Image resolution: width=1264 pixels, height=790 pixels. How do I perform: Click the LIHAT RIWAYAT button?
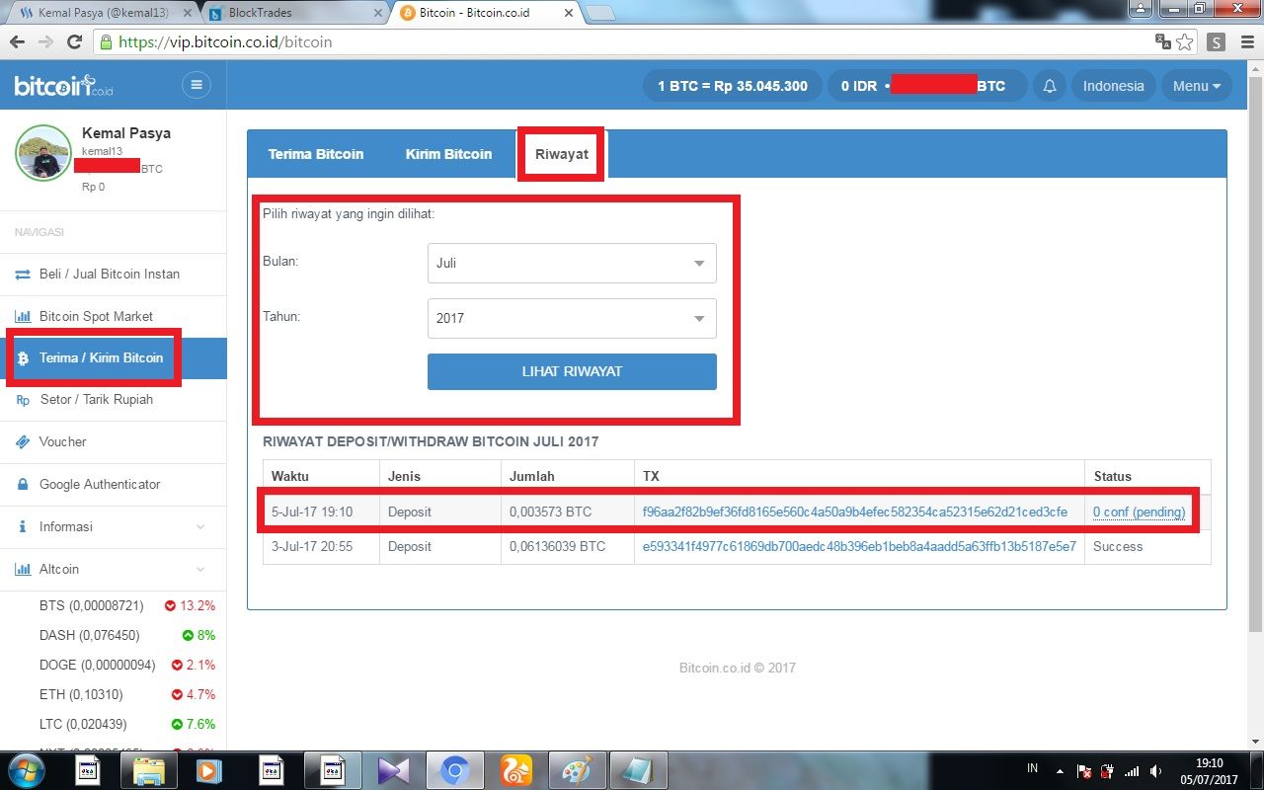point(572,371)
